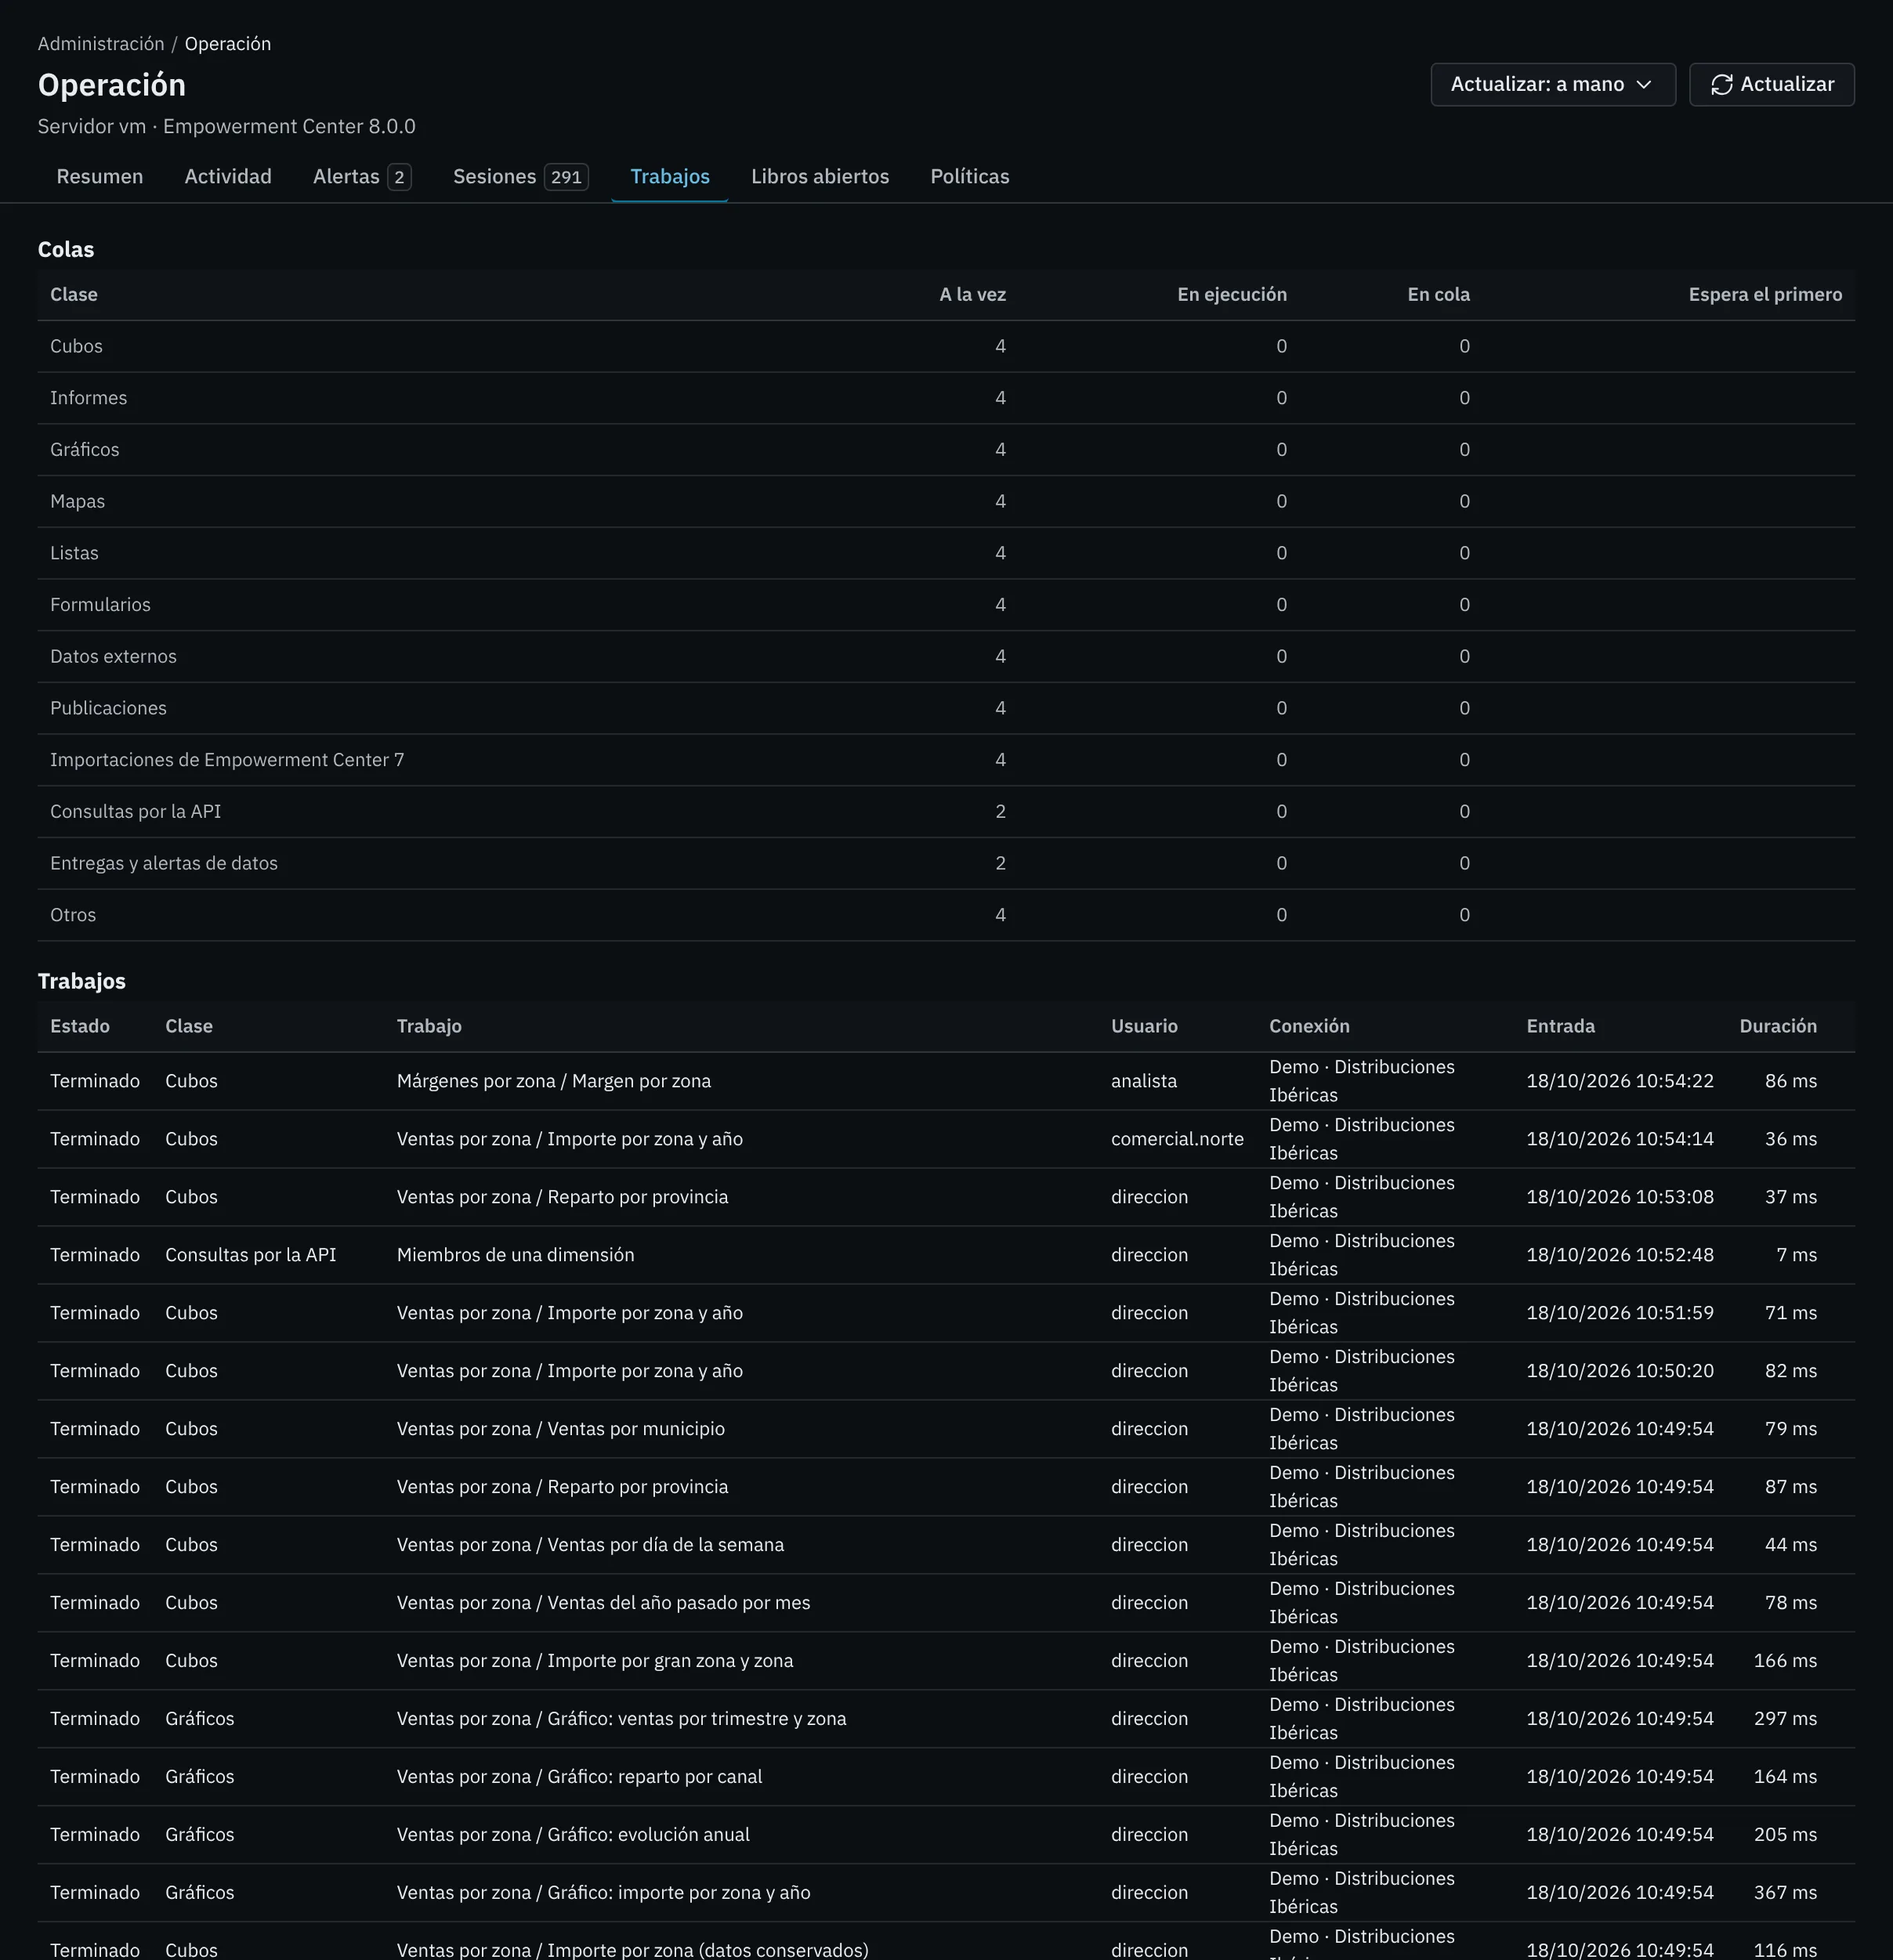The height and width of the screenshot is (1960, 1893).
Task: Select the Trabajos tab
Action: 670,177
